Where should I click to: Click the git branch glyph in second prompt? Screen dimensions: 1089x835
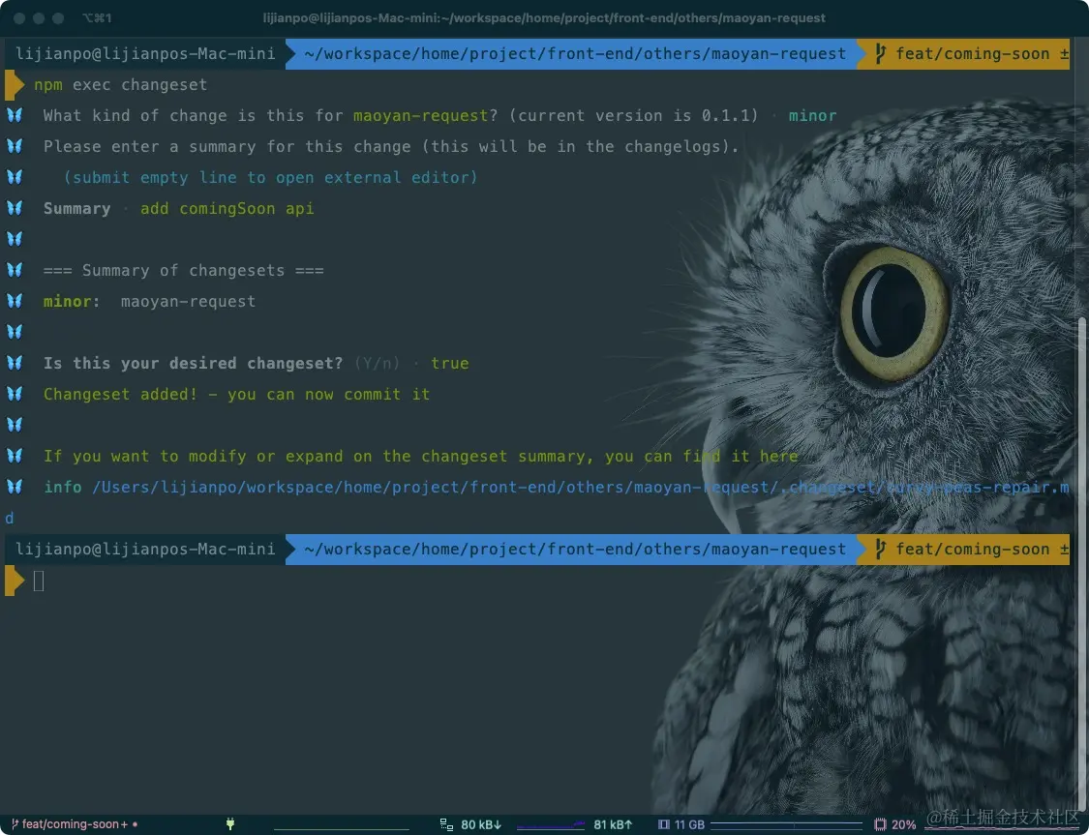(880, 549)
